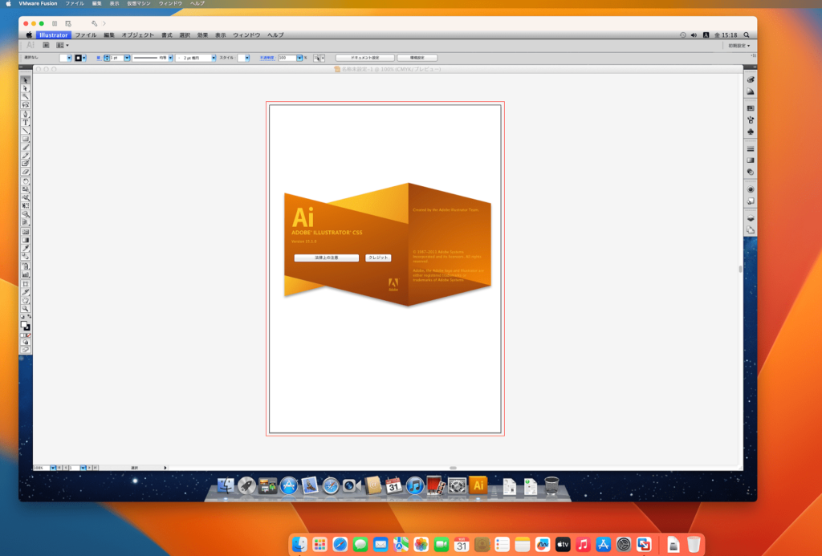Open the Layers panel icon
The image size is (822, 556).
pos(751,218)
